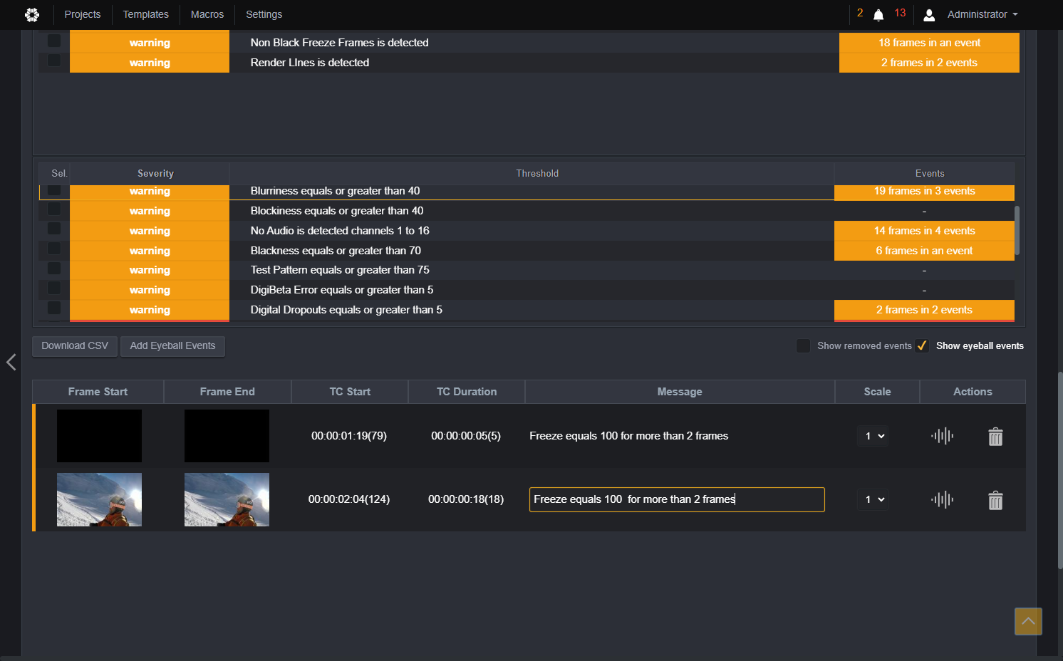Select the Render Lines row checkbox

click(x=54, y=61)
